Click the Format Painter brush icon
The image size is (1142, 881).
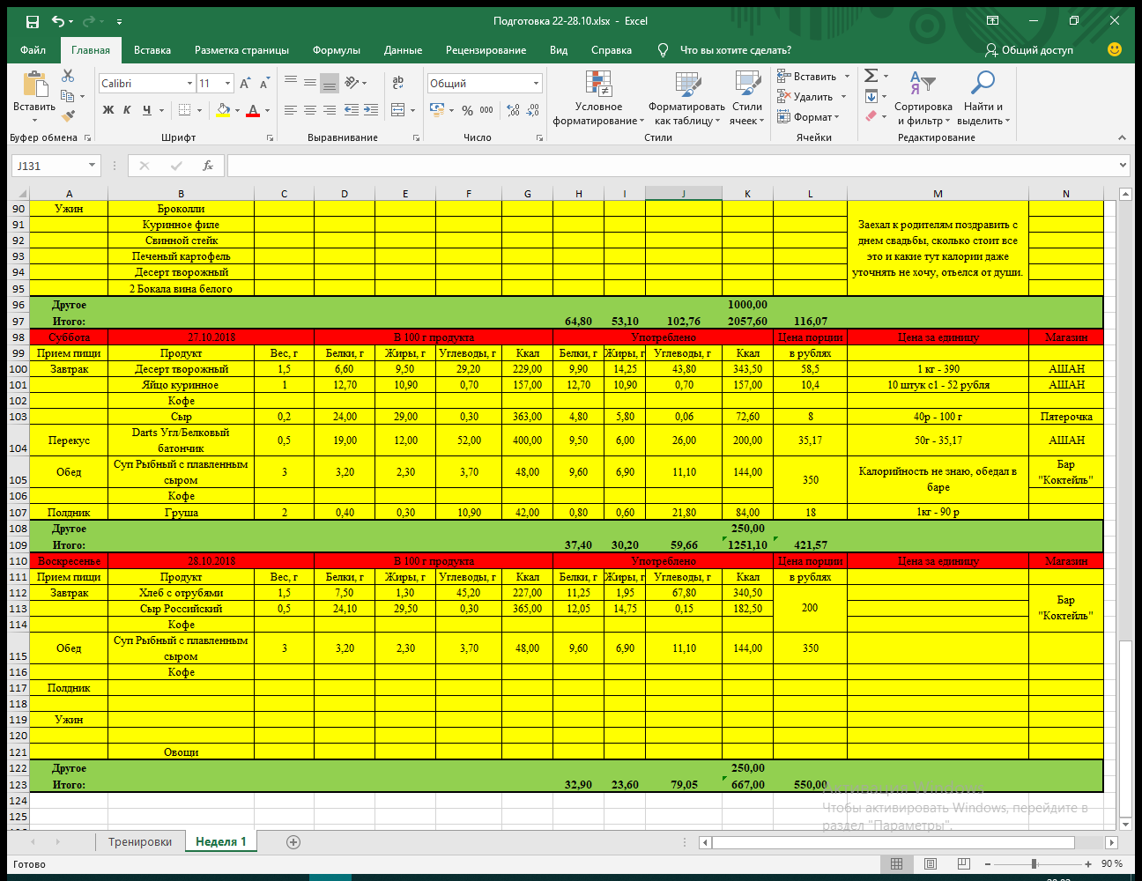(x=68, y=115)
